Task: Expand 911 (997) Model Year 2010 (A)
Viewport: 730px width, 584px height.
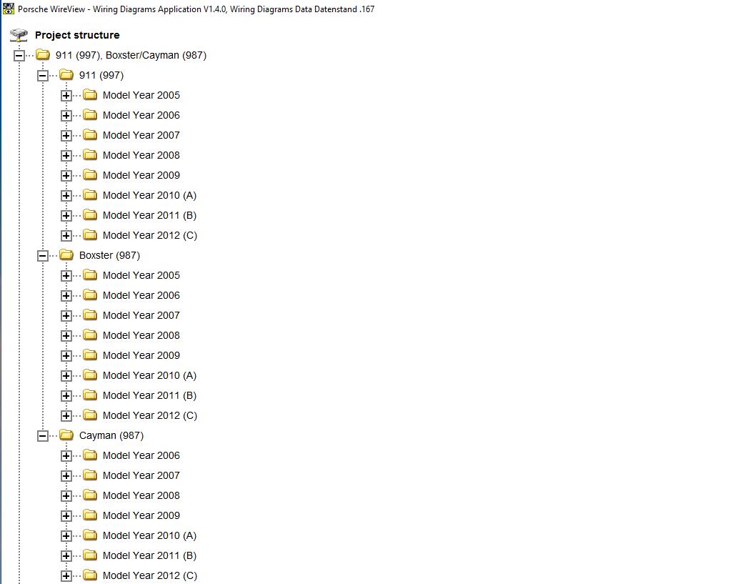Action: pos(66,196)
